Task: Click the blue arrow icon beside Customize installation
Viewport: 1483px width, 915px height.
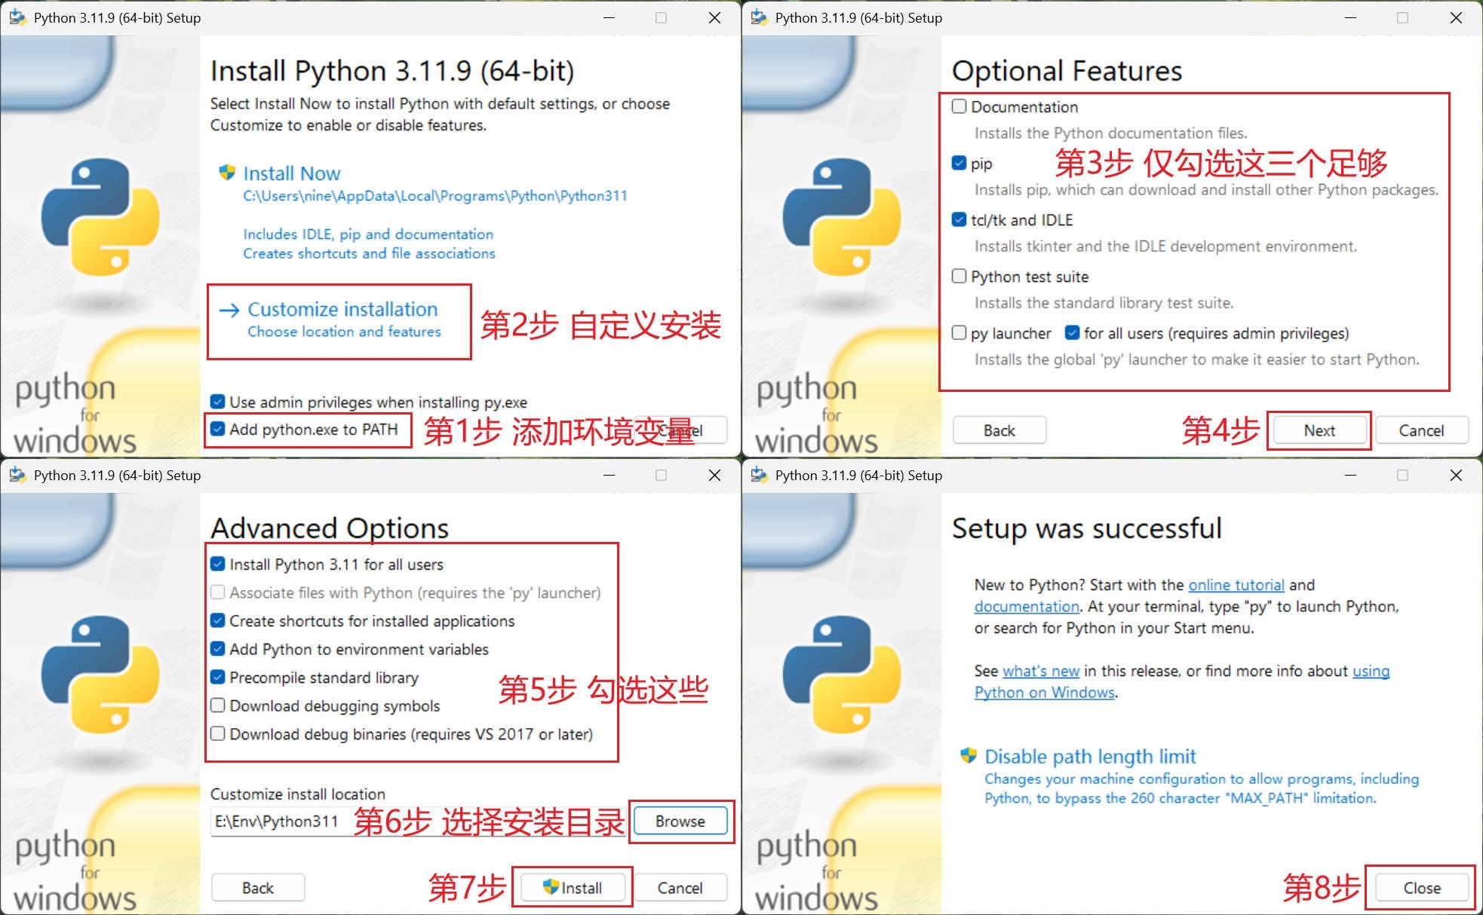Action: click(228, 309)
